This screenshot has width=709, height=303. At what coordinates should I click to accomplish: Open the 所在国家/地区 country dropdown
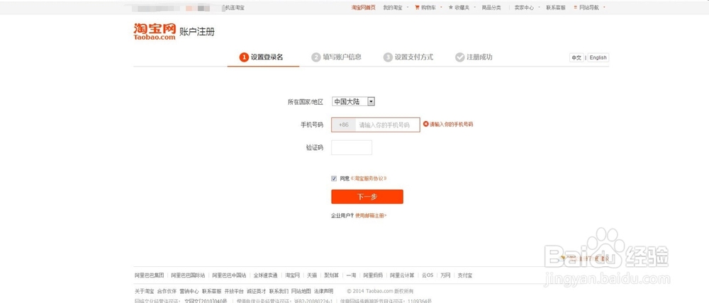click(353, 102)
